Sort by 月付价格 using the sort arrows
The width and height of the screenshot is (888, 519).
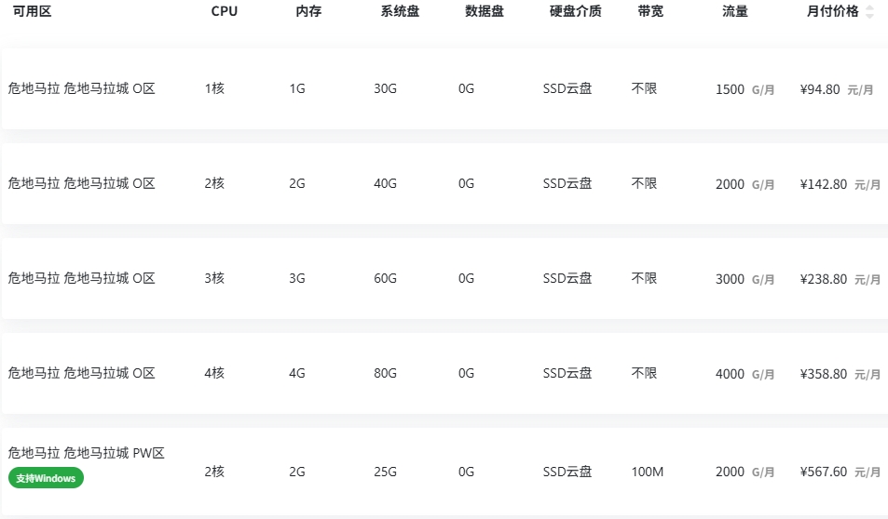pyautogui.click(x=870, y=11)
